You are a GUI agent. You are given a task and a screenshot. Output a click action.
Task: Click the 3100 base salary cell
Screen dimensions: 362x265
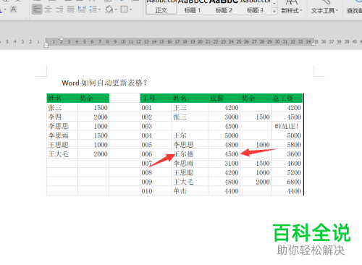point(224,164)
